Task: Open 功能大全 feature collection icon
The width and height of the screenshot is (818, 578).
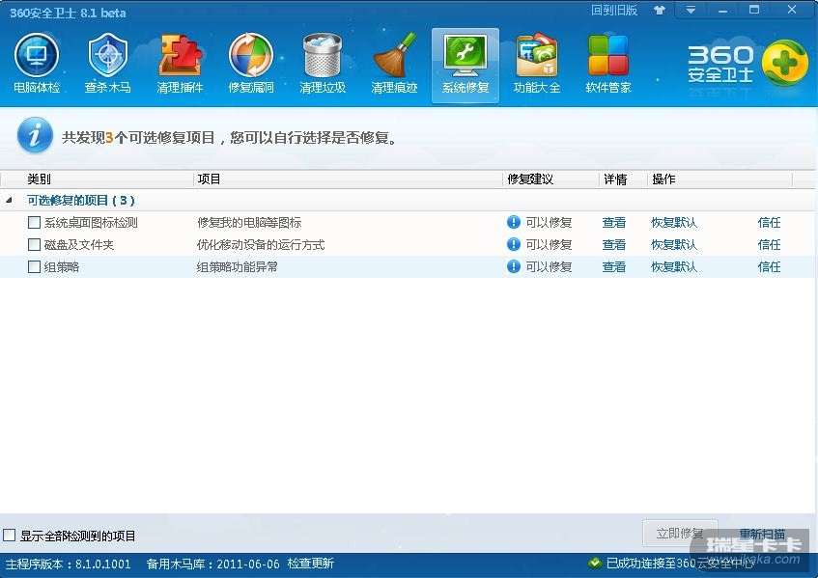Action: pos(537,64)
